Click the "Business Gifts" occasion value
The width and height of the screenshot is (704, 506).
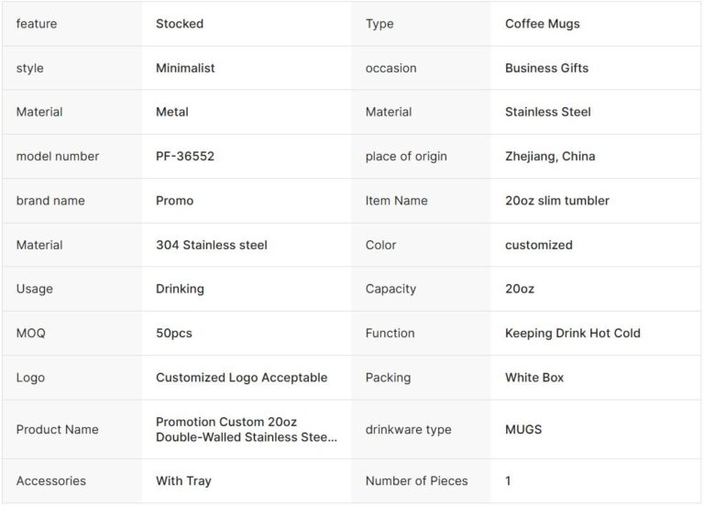pyautogui.click(x=546, y=68)
